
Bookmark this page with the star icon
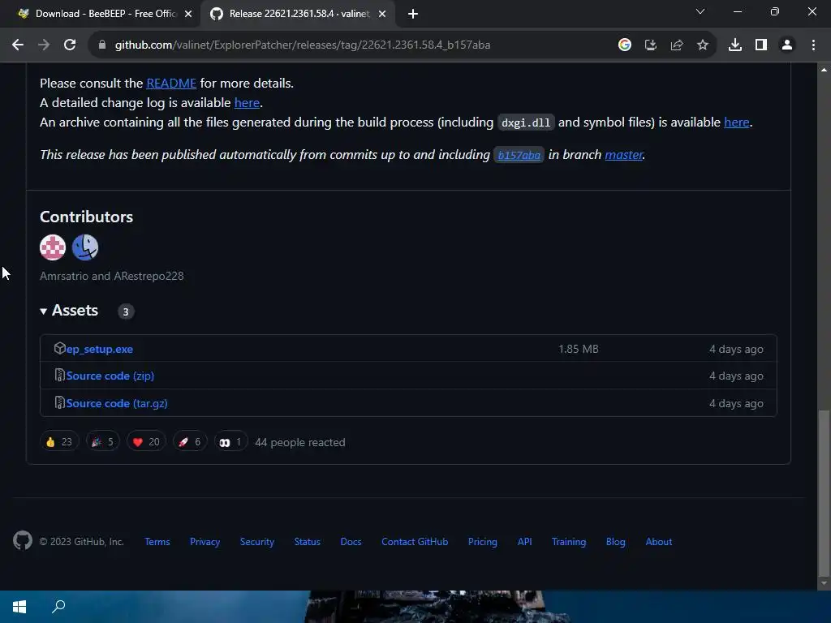click(702, 45)
